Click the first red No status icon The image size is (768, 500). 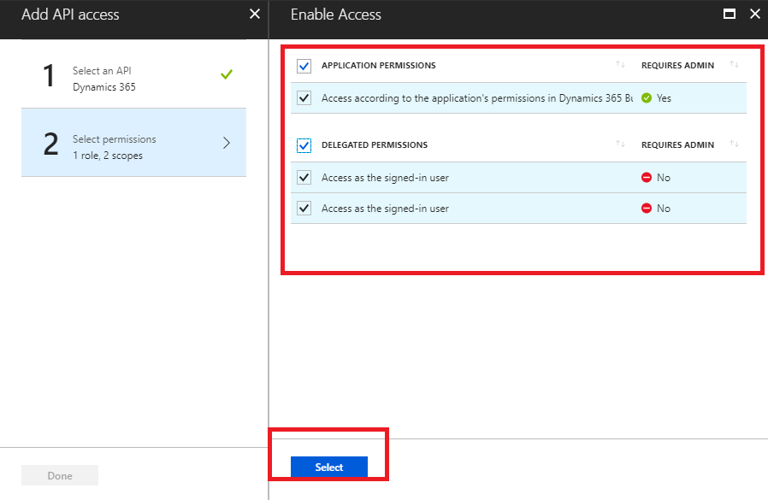pyautogui.click(x=647, y=178)
